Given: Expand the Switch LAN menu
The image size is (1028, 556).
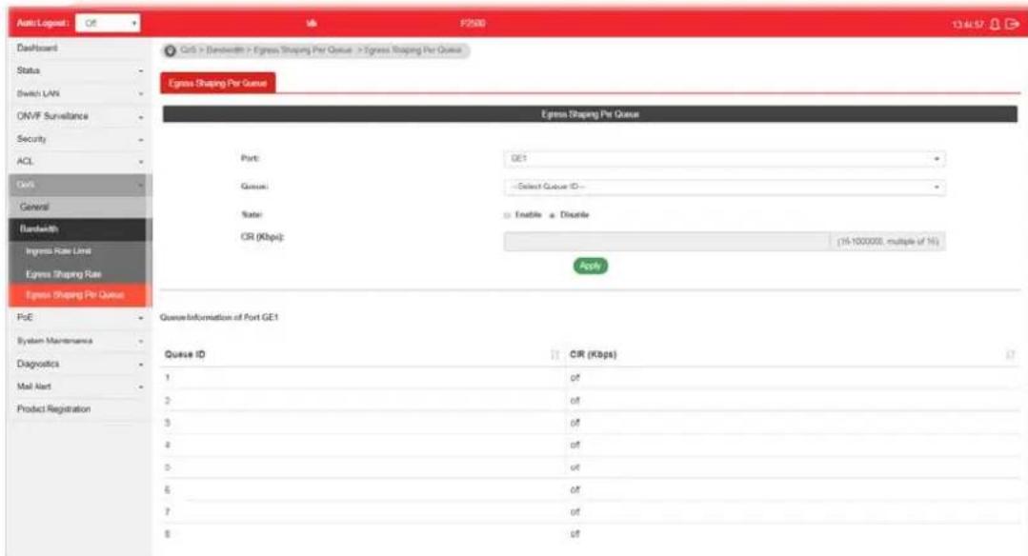Looking at the screenshot, I should pyautogui.click(x=79, y=93).
